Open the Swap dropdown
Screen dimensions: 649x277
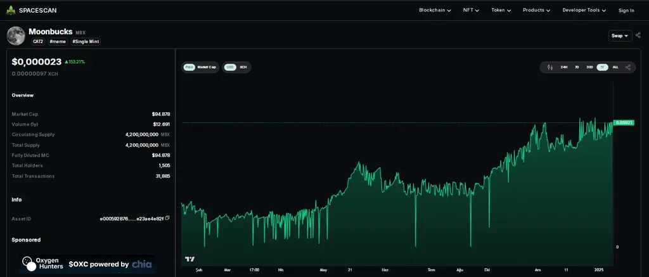pyautogui.click(x=620, y=35)
